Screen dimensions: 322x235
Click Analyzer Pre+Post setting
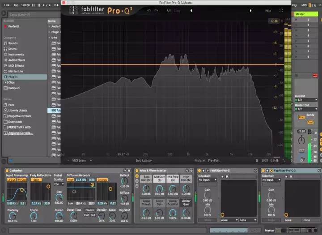pyautogui.click(x=214, y=161)
